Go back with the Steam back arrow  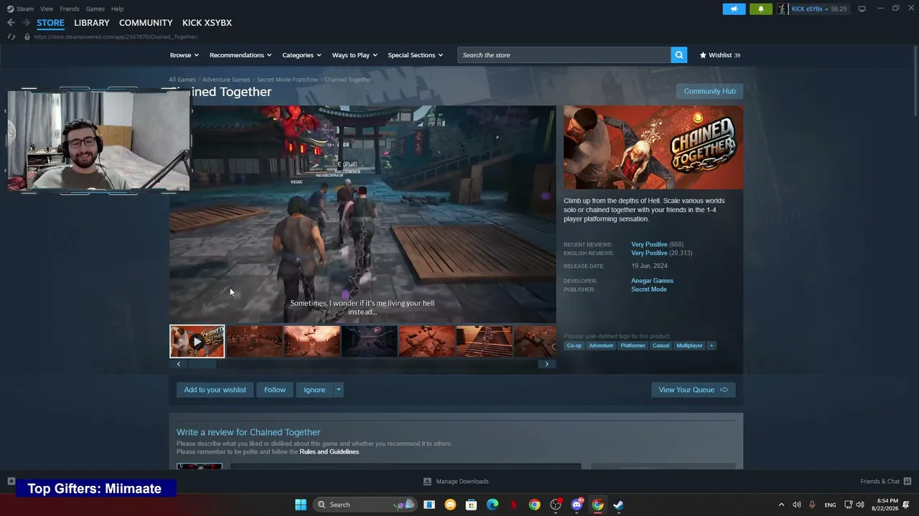[11, 23]
